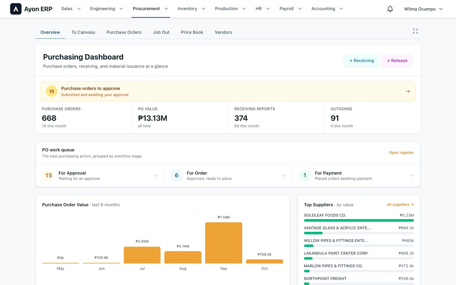The image size is (456, 285).
Task: Click the GOLDLEAF FOODS CO. progress bar
Action: coord(359,220)
